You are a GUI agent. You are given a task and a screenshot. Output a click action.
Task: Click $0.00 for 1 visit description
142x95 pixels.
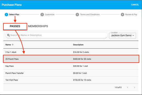tap(80, 73)
